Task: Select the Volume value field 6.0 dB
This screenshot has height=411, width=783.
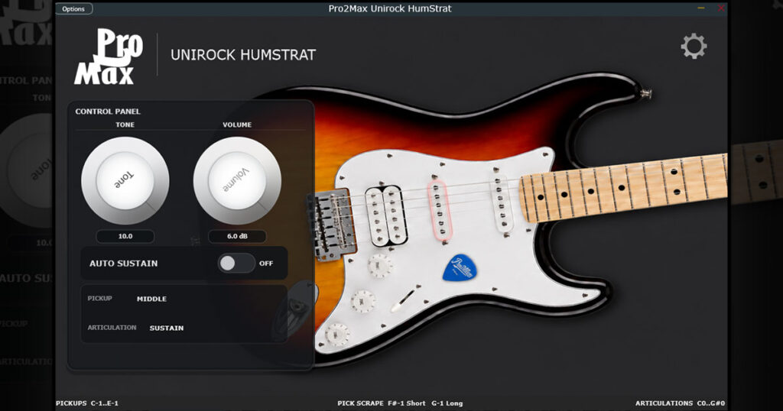Action: 237,236
